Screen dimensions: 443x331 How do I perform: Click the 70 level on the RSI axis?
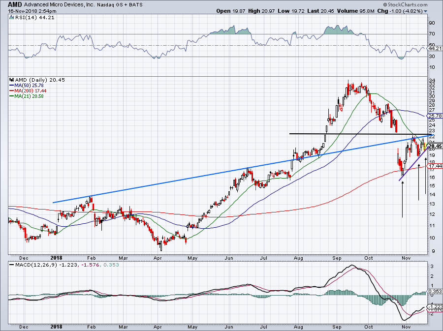432,34
